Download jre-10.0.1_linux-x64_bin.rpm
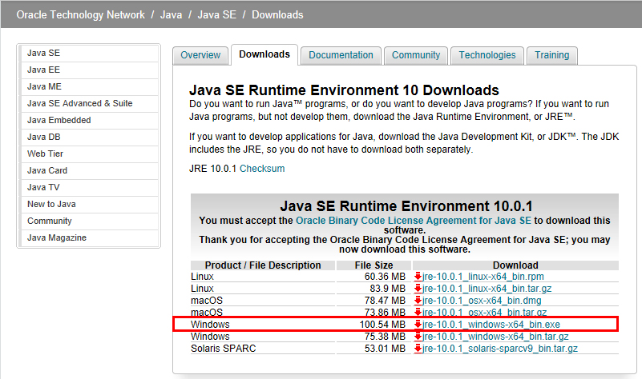 (483, 277)
